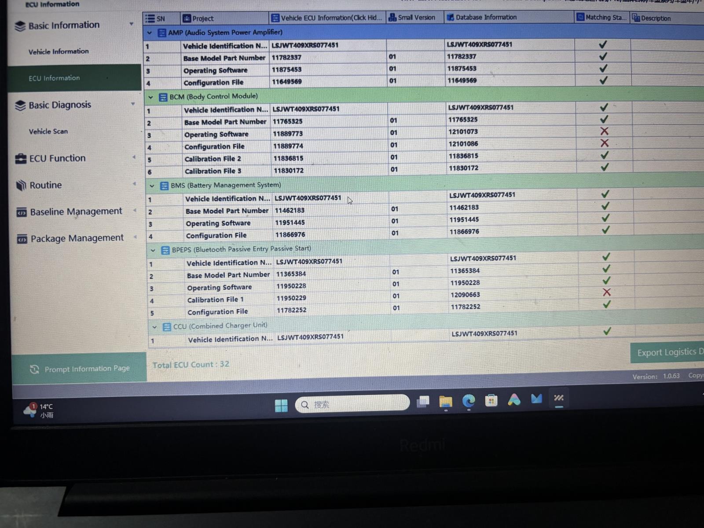Click the red X on BPEPS Calibration File 1
The width and height of the screenshot is (704, 528).
click(607, 292)
